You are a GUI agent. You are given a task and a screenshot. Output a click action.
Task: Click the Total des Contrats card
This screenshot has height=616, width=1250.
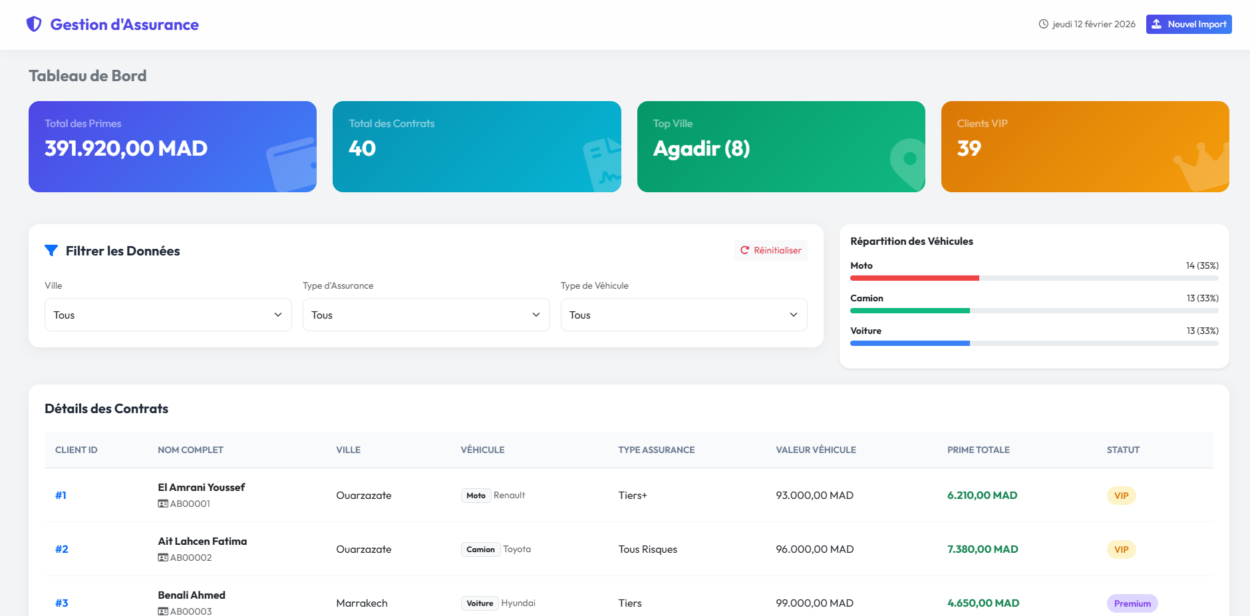476,146
